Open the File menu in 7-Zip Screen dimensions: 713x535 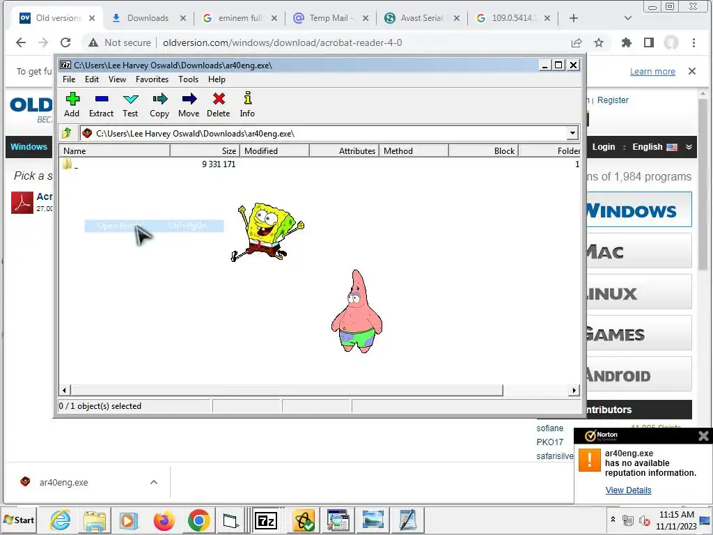point(69,79)
